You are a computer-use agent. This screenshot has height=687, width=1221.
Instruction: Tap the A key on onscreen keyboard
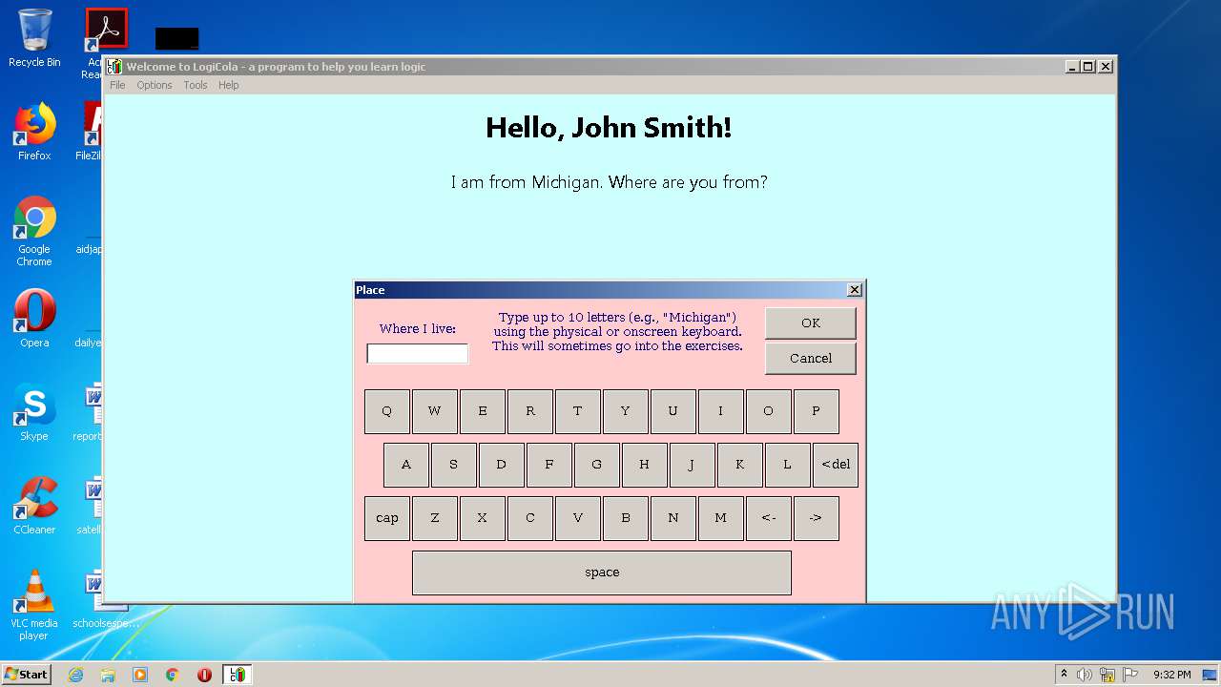[406, 465]
